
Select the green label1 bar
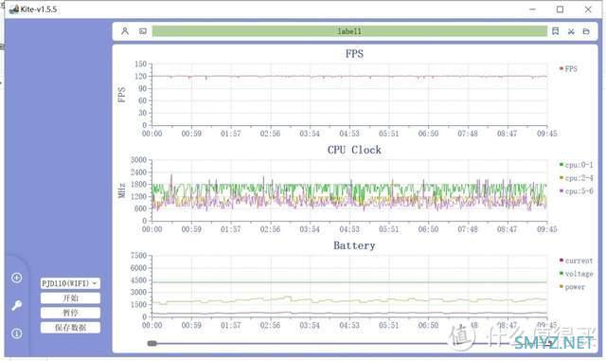pyautogui.click(x=349, y=31)
